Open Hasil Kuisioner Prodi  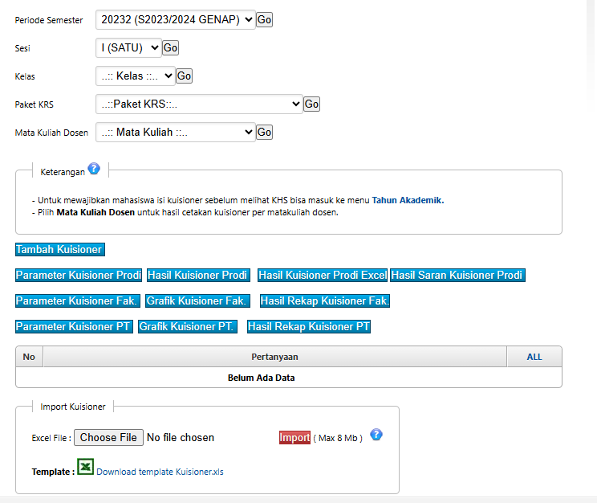point(198,276)
